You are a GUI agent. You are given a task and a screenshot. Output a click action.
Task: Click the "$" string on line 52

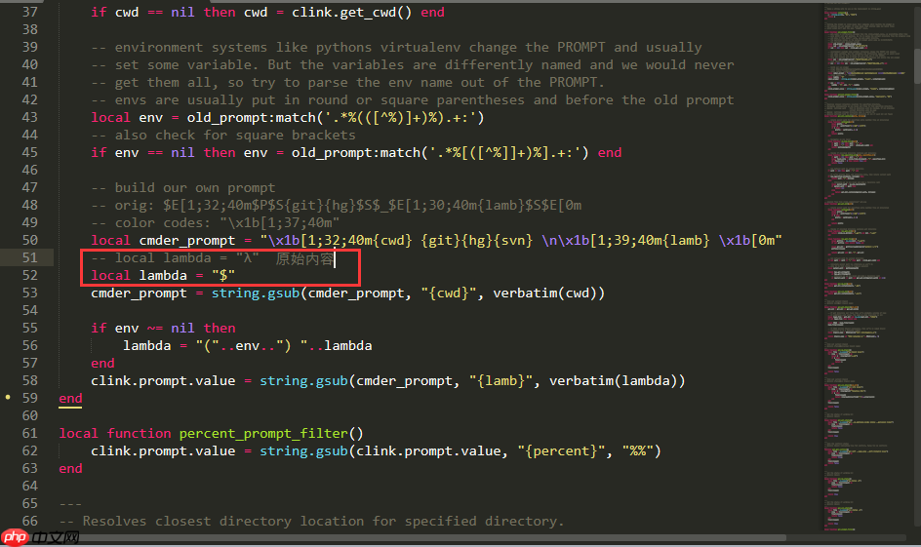click(x=223, y=276)
